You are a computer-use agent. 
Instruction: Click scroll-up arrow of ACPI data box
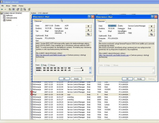(90, 68)
